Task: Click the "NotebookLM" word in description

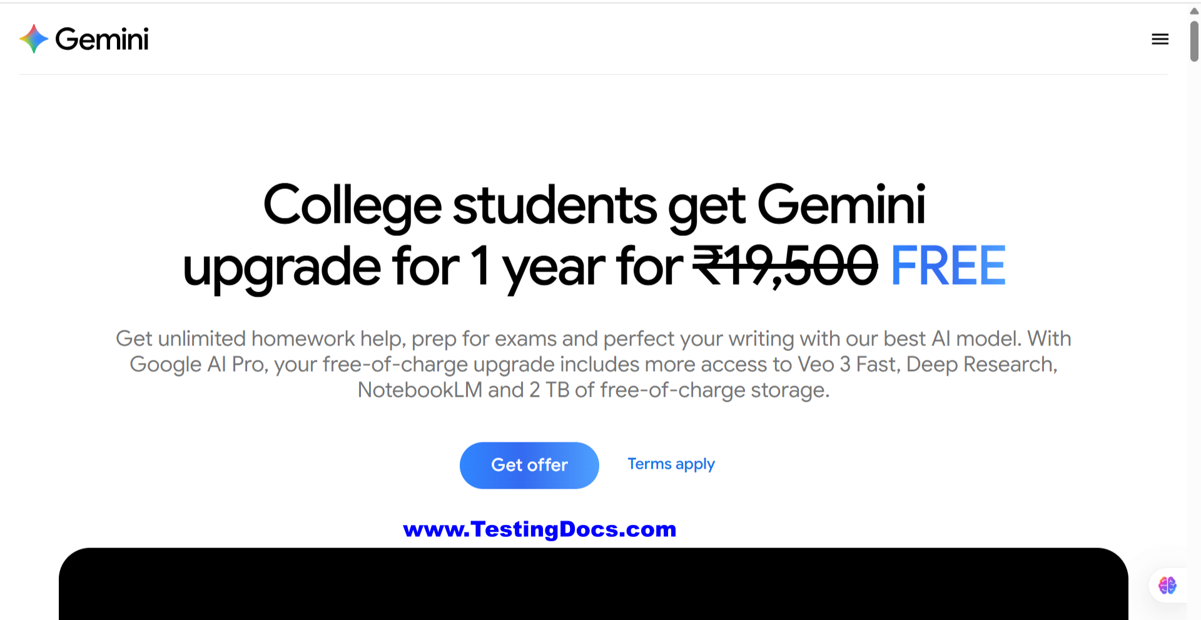Action: coord(420,390)
